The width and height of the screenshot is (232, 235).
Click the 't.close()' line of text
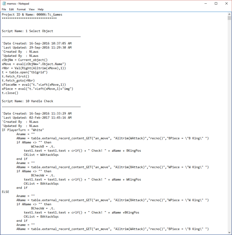pyautogui.click(x=10, y=93)
